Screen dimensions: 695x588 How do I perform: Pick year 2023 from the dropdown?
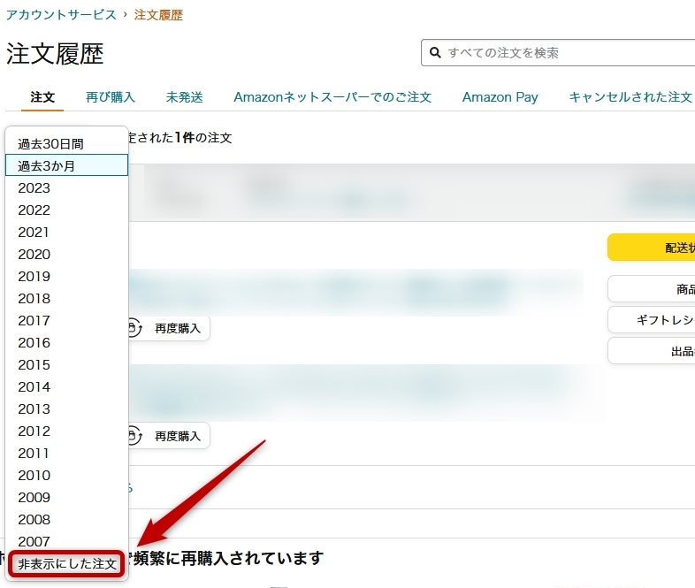[x=34, y=187]
